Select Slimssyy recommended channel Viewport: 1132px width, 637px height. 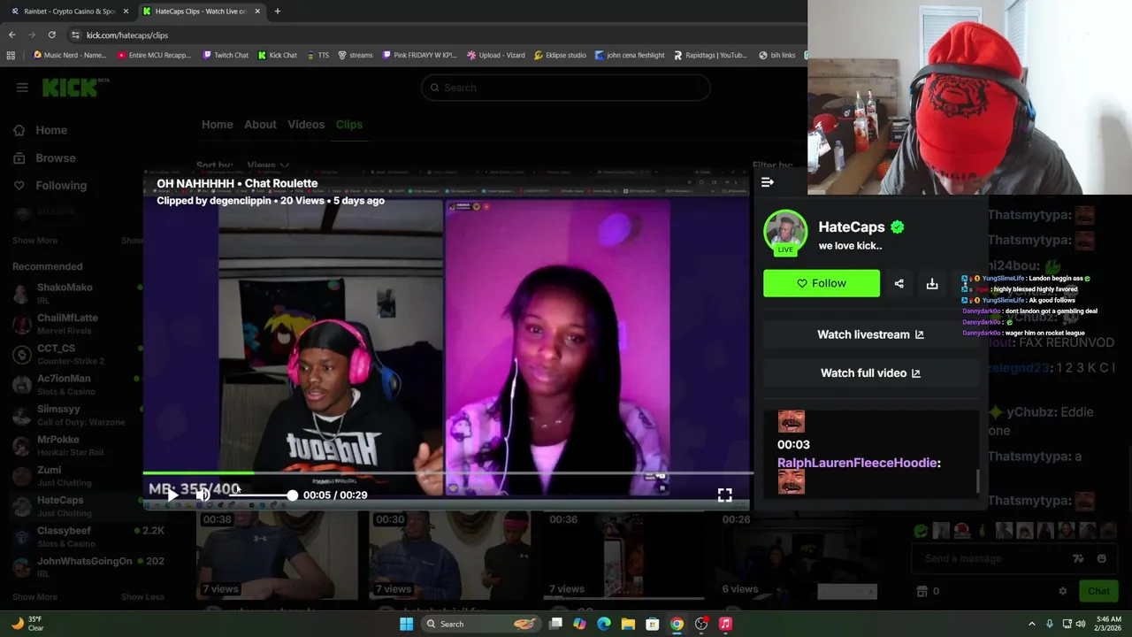pos(77,415)
